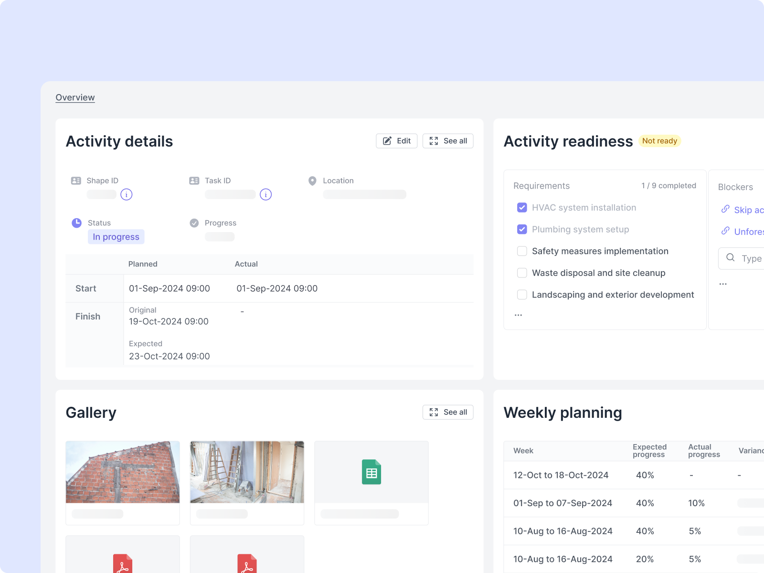Screen dimensions: 764x573
Task: Click the Week column header
Action: (x=523, y=451)
